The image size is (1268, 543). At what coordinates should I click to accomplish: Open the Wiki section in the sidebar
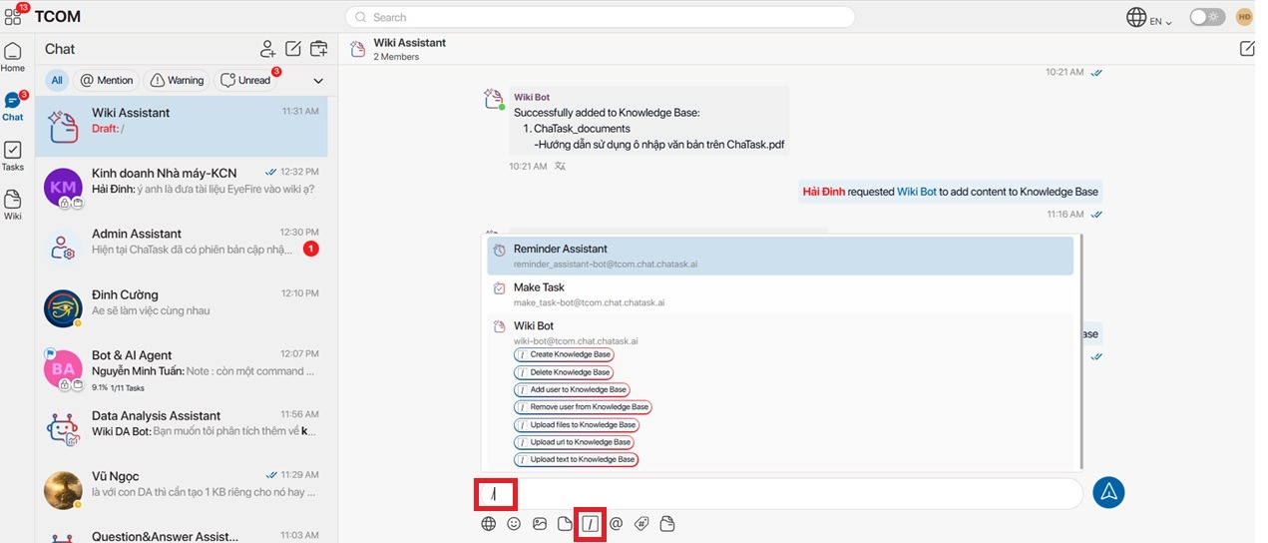pyautogui.click(x=13, y=206)
